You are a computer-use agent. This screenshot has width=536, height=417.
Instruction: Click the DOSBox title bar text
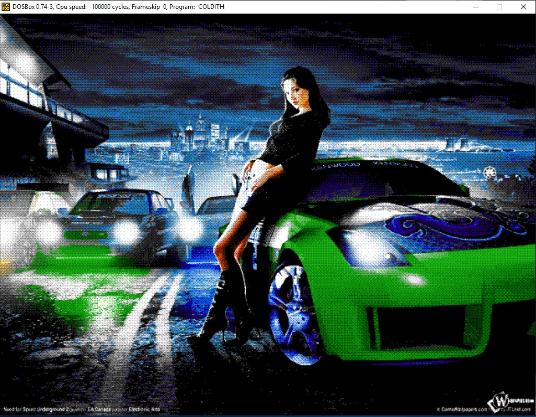[x=118, y=7]
